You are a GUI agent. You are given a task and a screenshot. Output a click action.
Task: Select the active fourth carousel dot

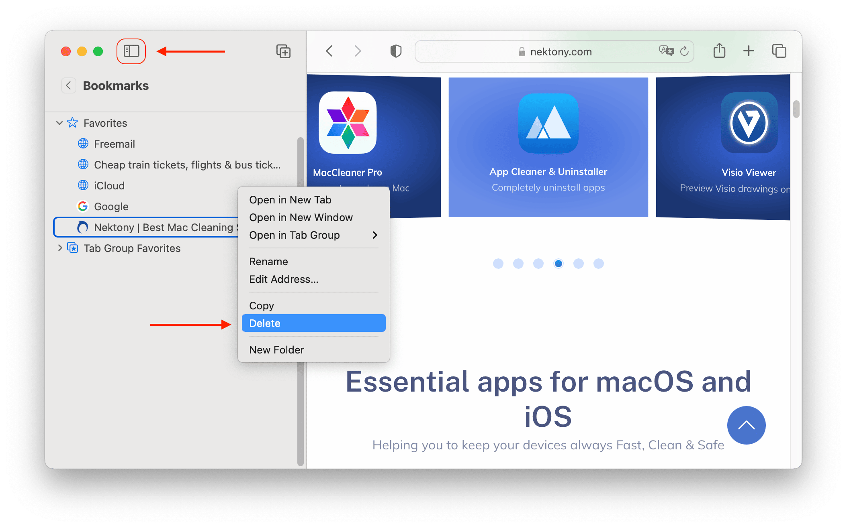(558, 264)
